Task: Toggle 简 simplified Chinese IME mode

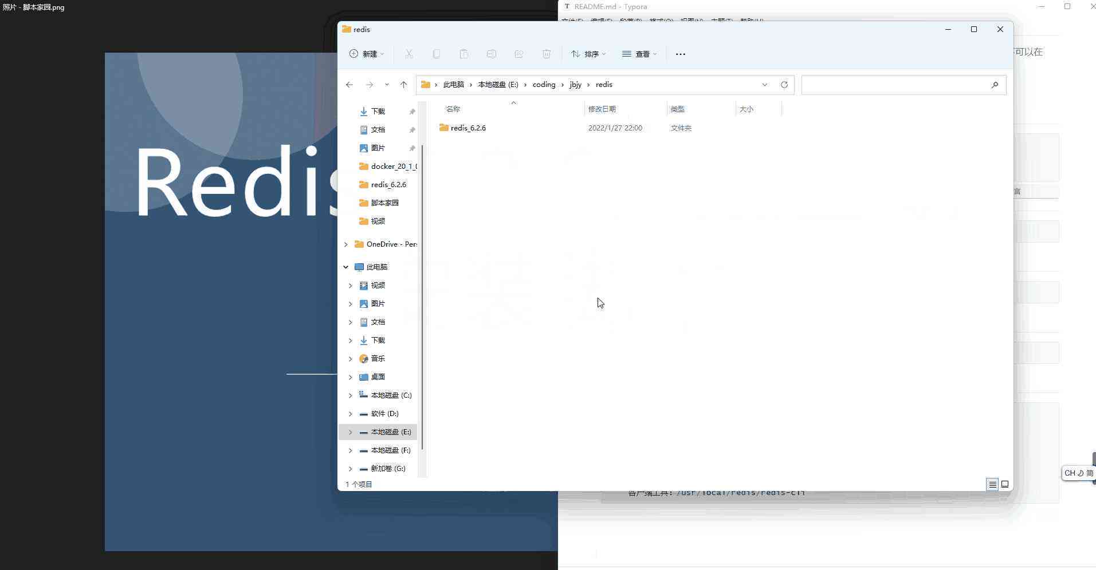Action: [1090, 473]
